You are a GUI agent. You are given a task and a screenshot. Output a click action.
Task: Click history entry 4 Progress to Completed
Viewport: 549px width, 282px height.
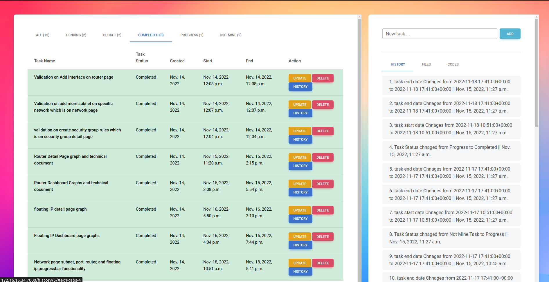point(451,151)
